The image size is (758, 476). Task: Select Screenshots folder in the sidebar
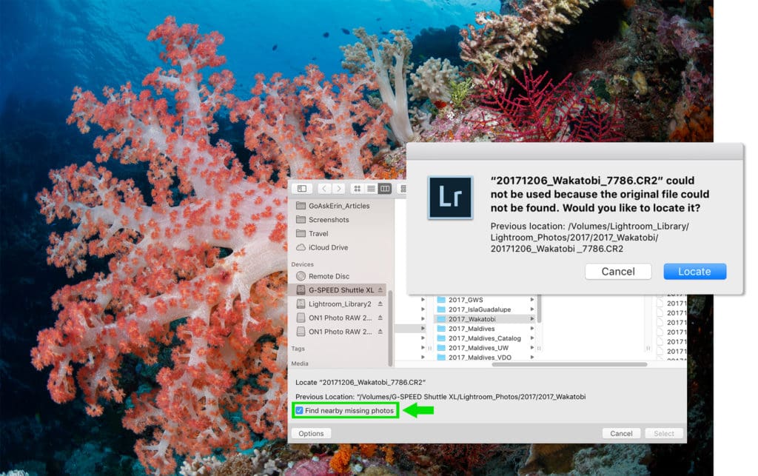(329, 220)
